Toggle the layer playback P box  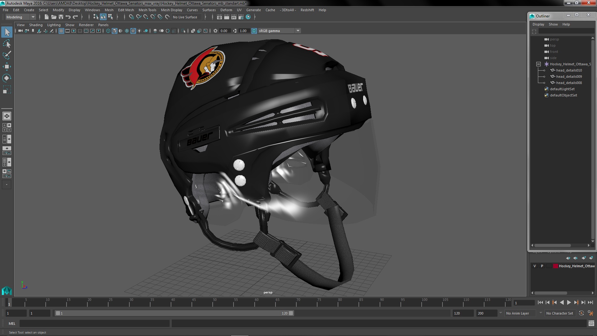click(x=542, y=266)
